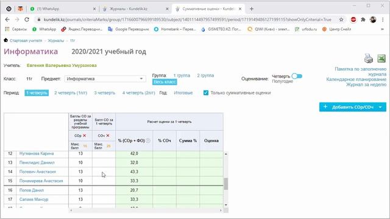Open a new browser tab
Screen dimensions: 390x219
click(x=252, y=9)
